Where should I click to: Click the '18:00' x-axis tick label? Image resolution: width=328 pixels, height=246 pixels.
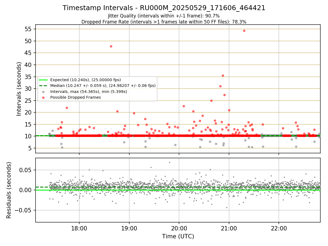(79, 228)
